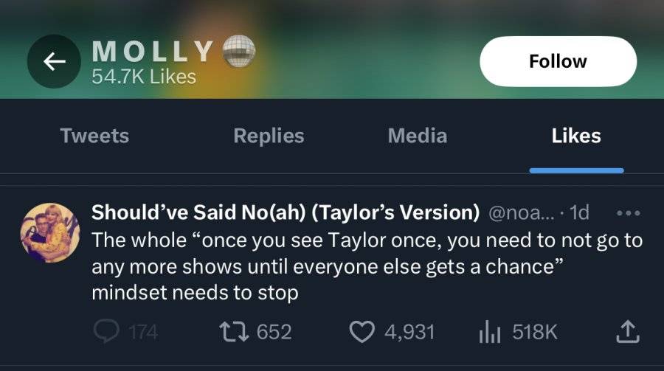The height and width of the screenshot is (371, 664).
Task: Click the reply speech bubble icon
Action: pyautogui.click(x=106, y=331)
